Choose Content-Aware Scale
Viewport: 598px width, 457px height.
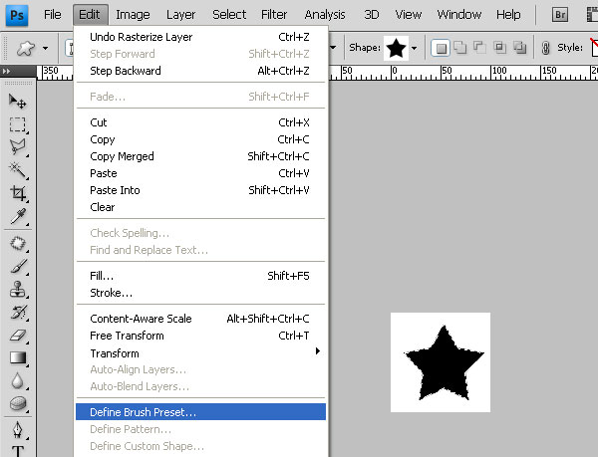[x=200, y=319]
